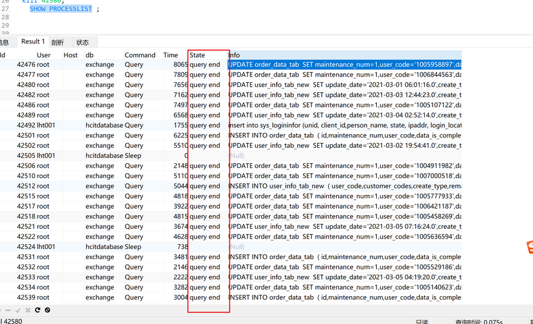Click the exchange db cell in row 42480
533x324 pixels.
[x=100, y=85]
